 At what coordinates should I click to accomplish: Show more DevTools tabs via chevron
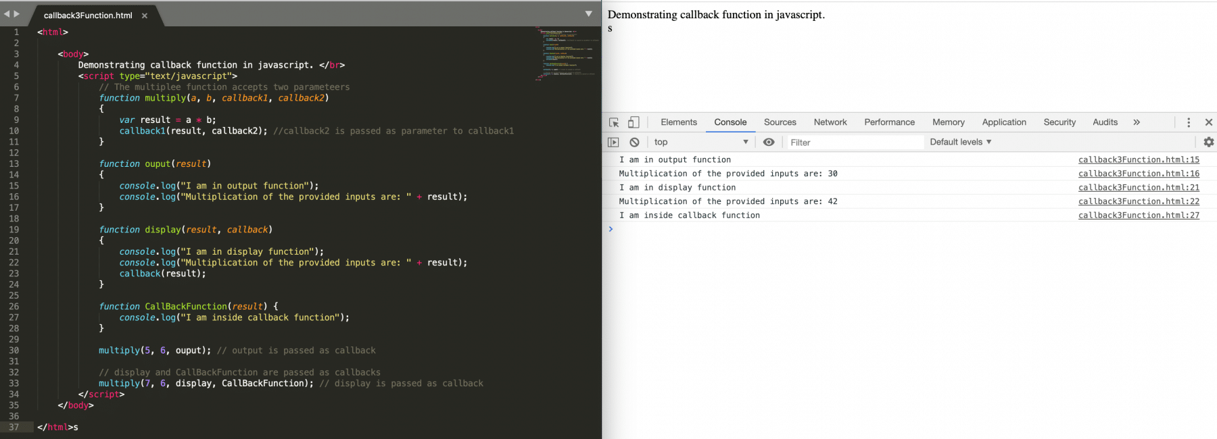point(1137,122)
